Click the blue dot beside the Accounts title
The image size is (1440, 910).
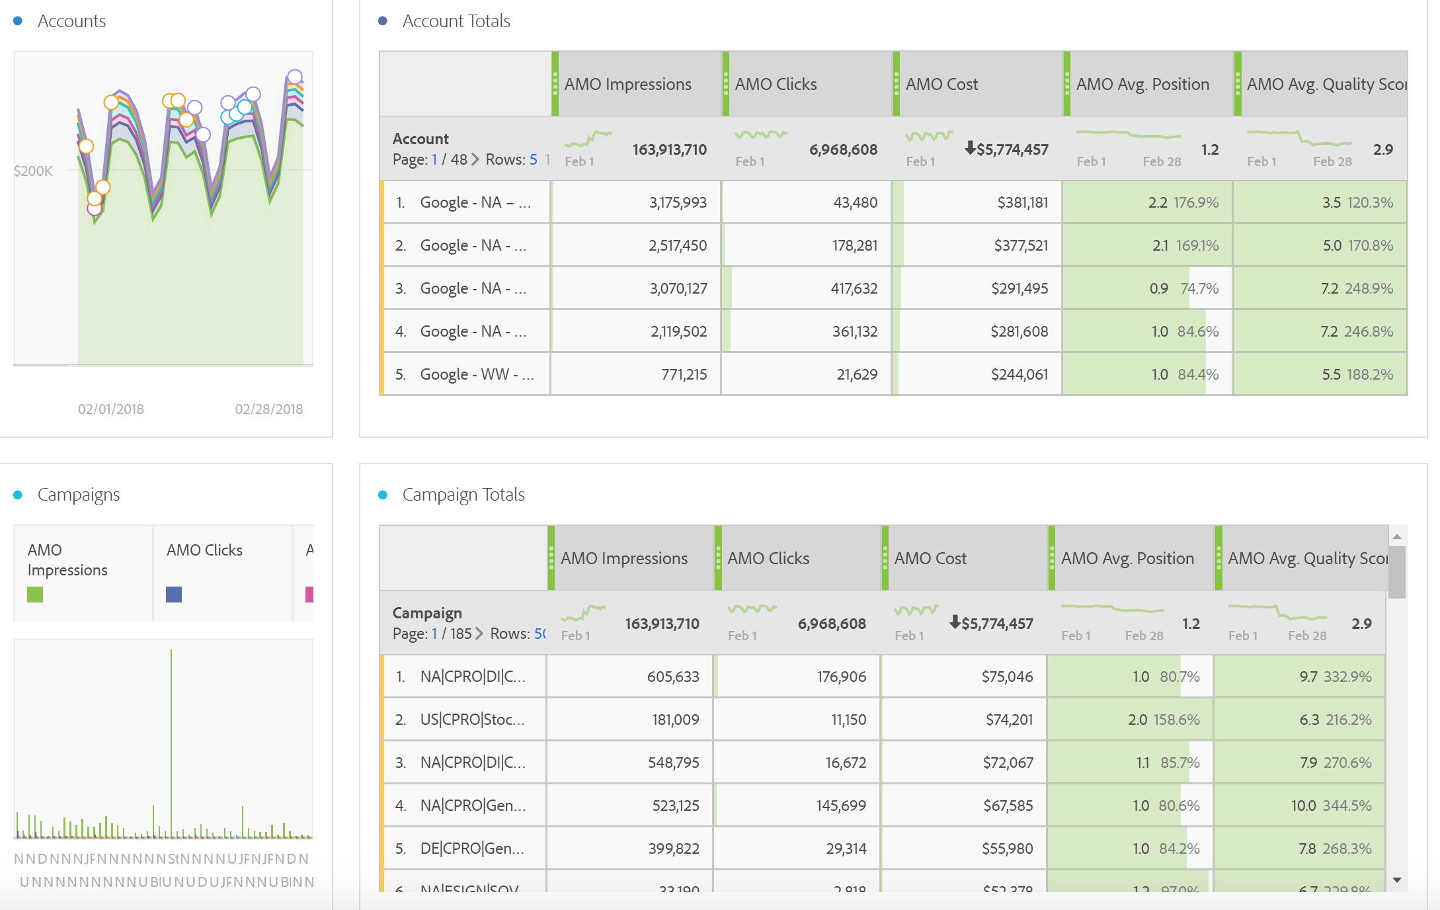point(18,21)
